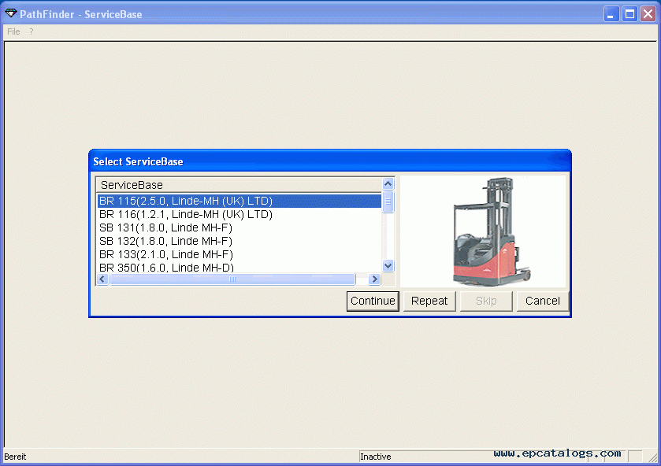Screen dimensions: 661x466
Task: Click the ServiceBase column header
Action: 239,185
